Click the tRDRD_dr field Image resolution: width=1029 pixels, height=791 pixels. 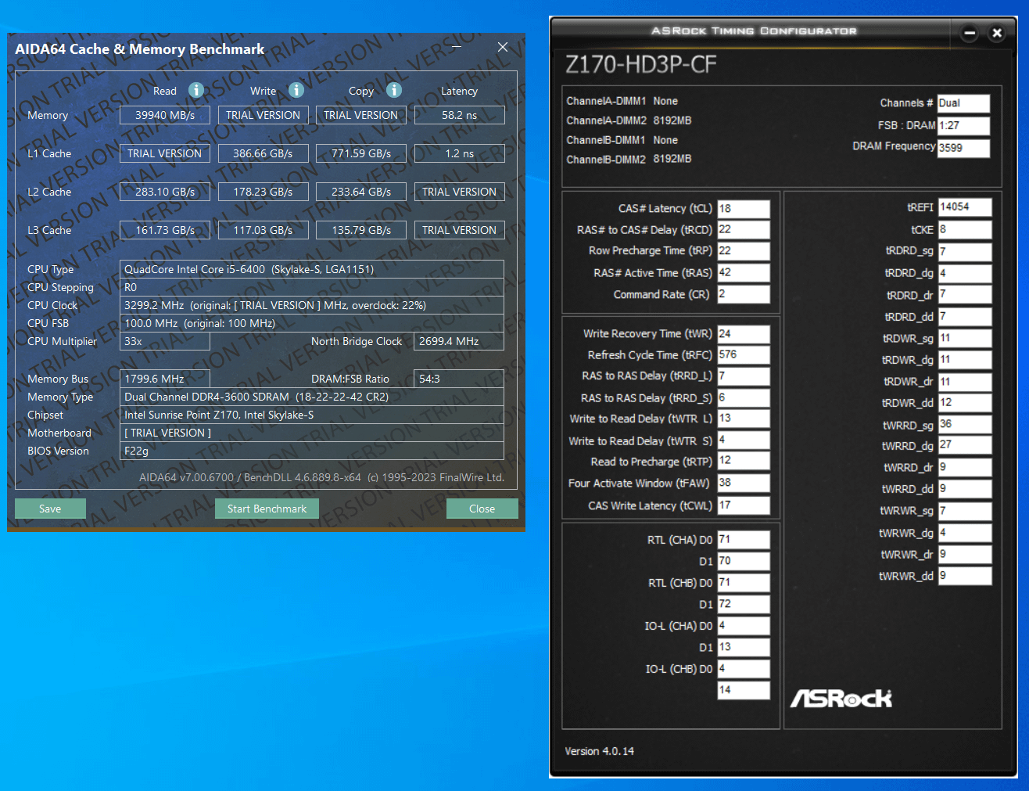coord(965,295)
